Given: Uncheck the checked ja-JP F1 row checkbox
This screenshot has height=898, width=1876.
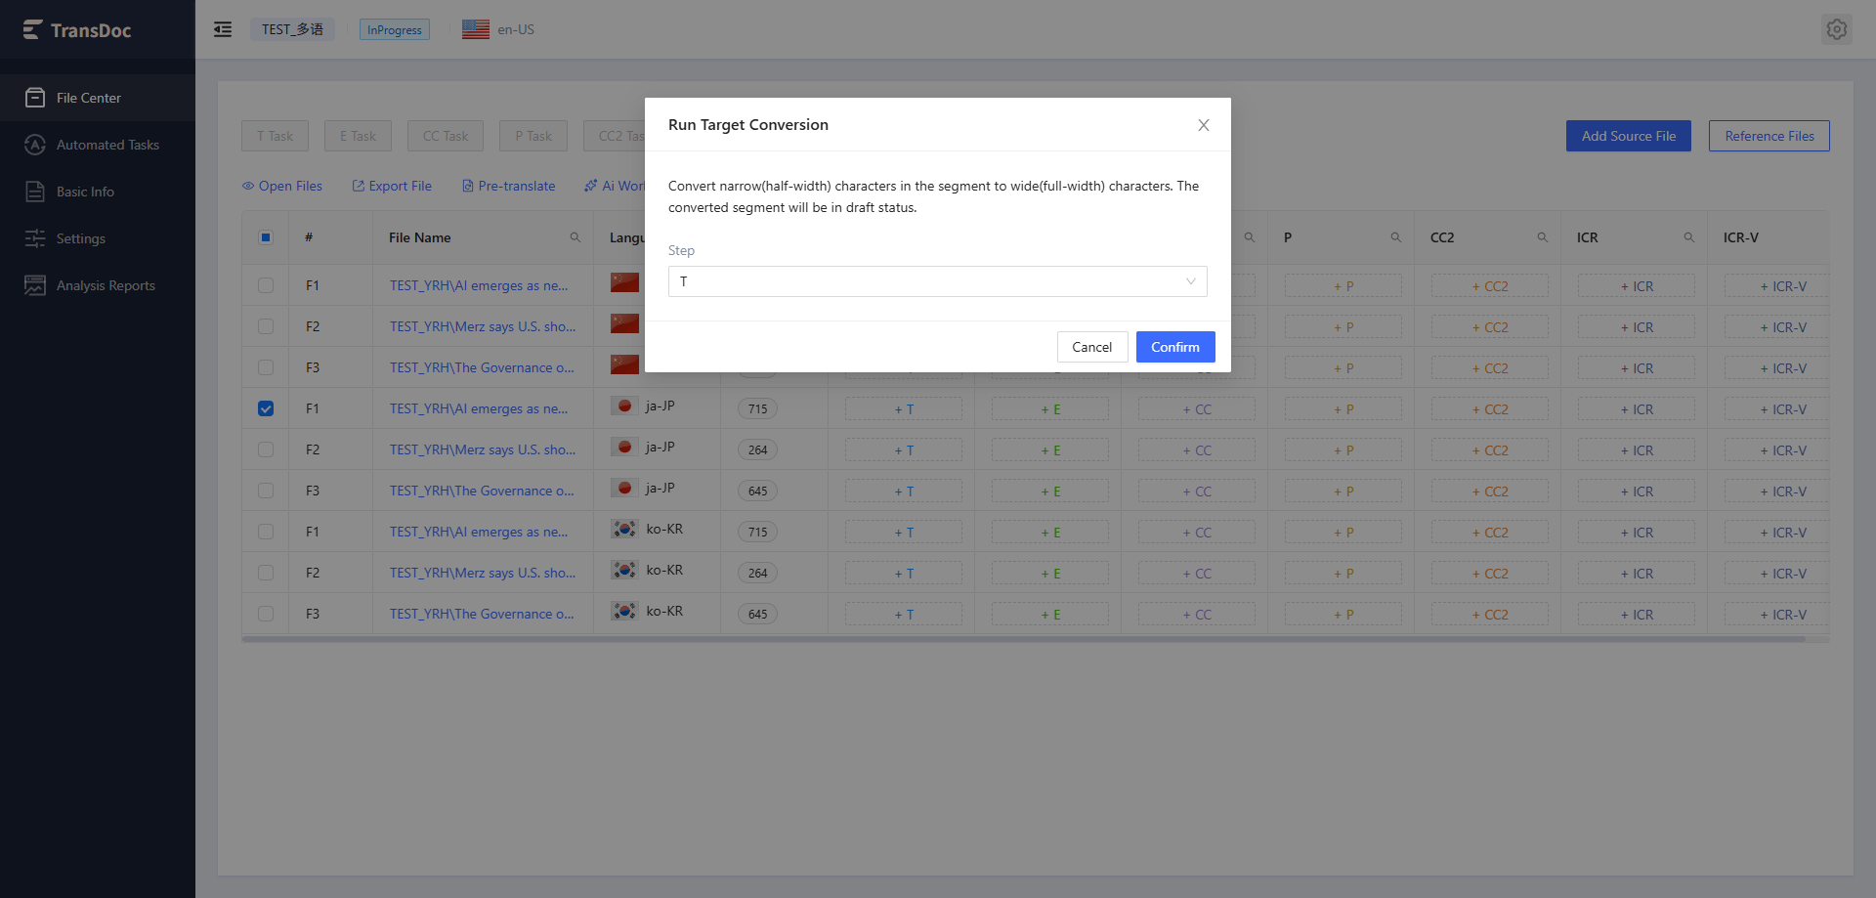Looking at the screenshot, I should (x=266, y=408).
